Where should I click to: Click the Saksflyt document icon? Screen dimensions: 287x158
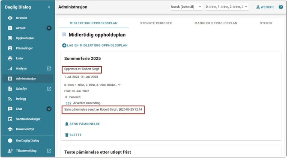coord(10,89)
